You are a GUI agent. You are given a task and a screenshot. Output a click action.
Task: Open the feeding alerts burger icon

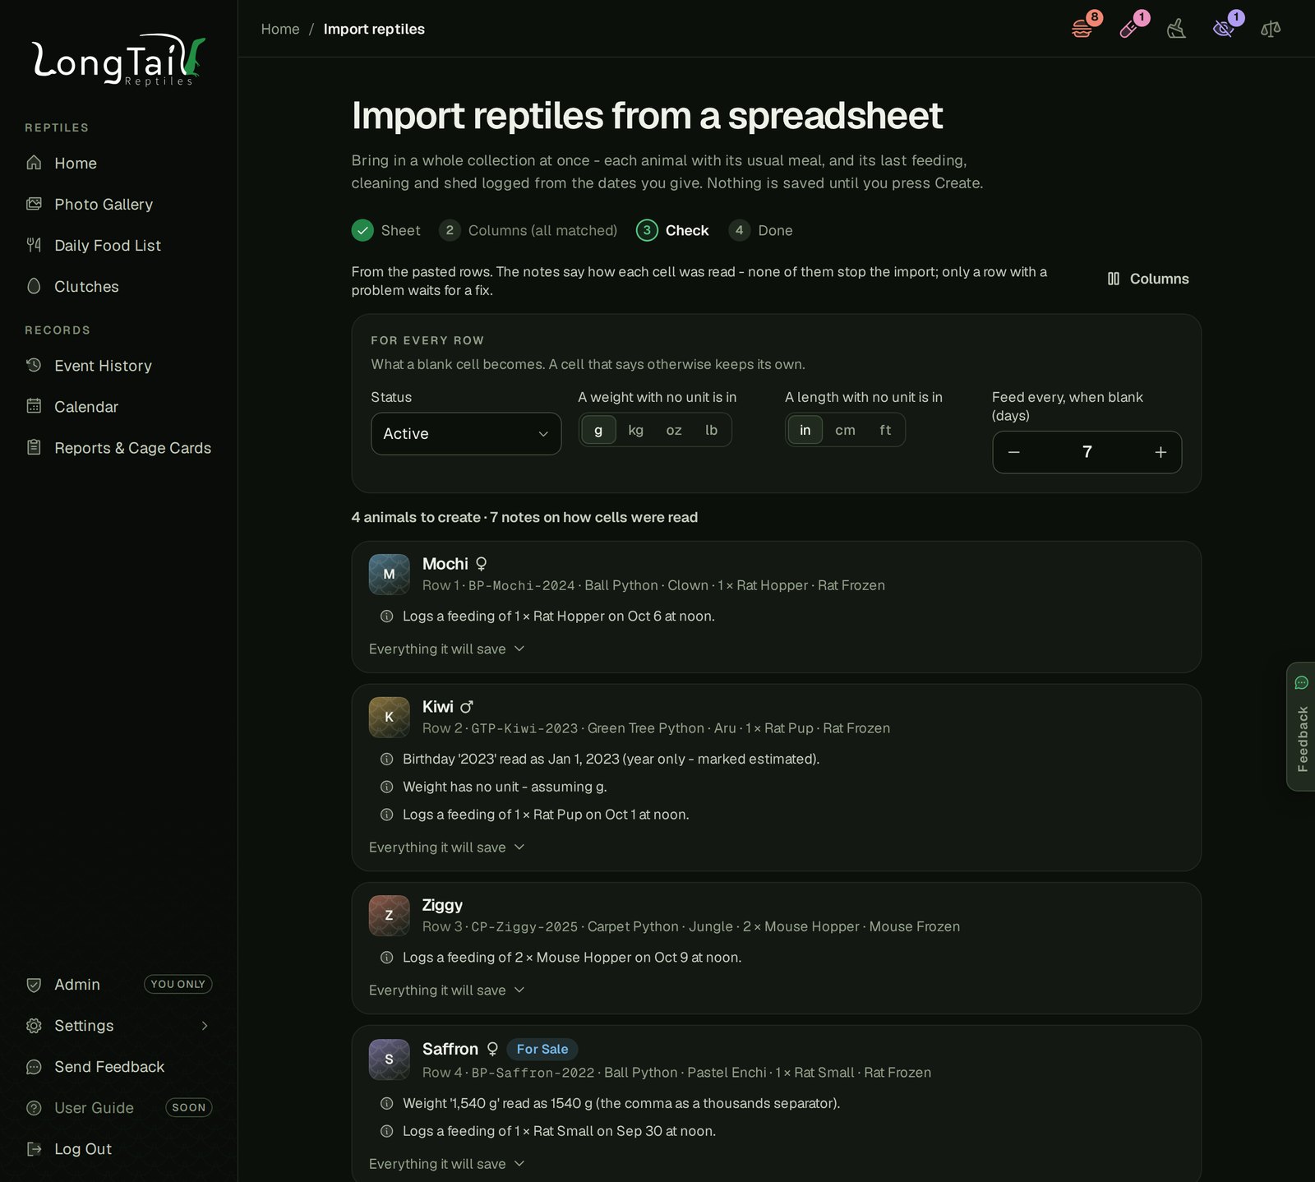pos(1082,29)
